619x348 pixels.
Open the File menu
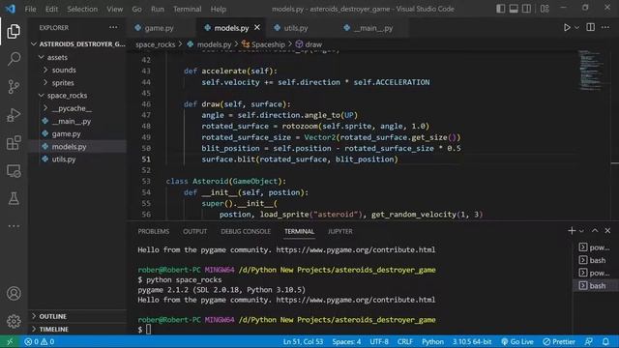tap(30, 9)
